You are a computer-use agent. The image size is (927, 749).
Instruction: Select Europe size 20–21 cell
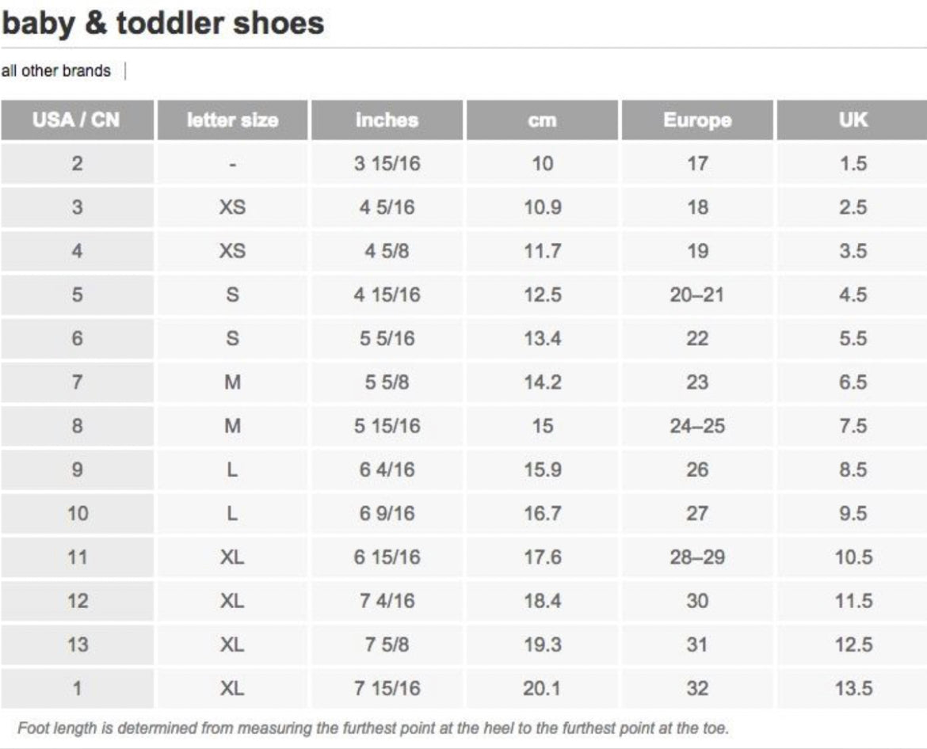tap(697, 295)
